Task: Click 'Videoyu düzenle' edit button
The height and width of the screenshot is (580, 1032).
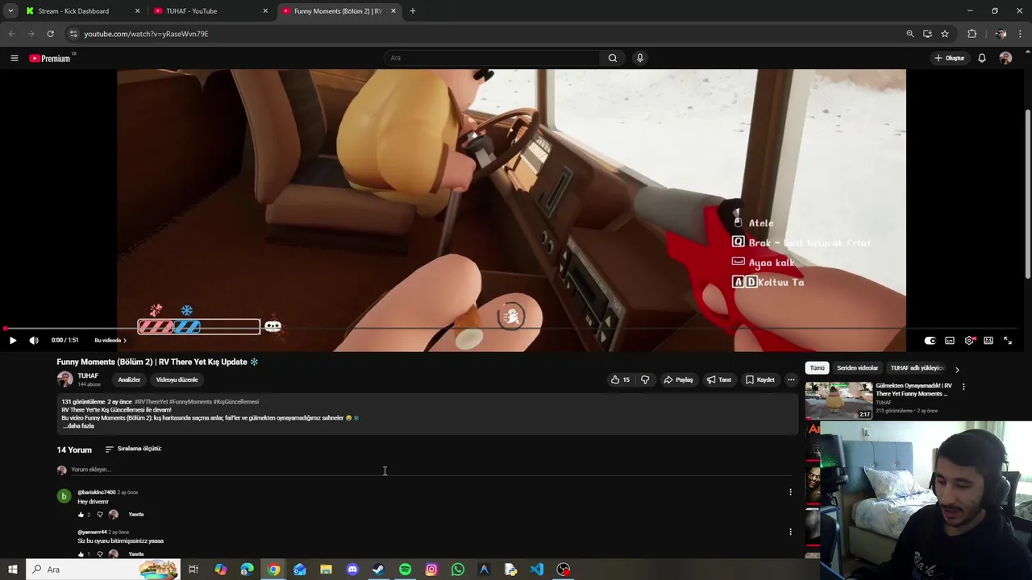Action: 177,379
